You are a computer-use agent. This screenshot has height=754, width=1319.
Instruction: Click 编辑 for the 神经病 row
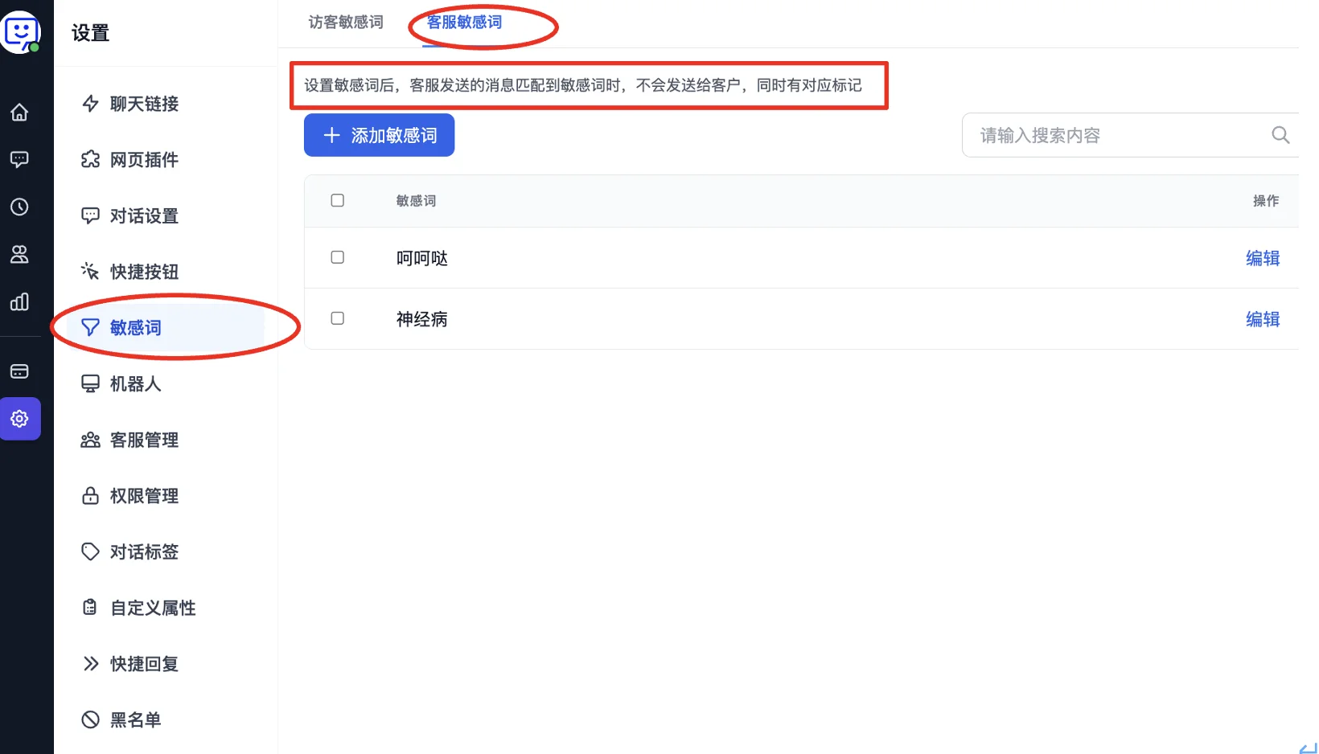1262,319
